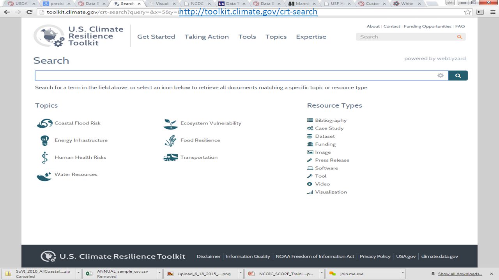Switch to the USDA browser tab

pyautogui.click(x=21, y=3)
